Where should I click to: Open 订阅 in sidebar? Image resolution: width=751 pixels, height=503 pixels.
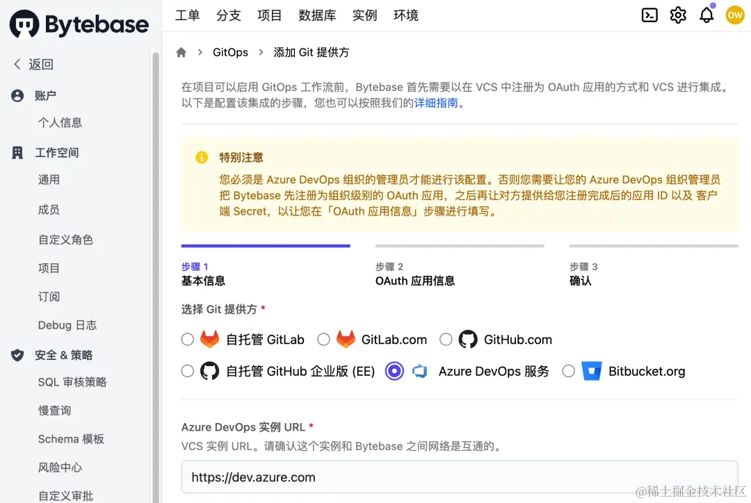point(49,297)
